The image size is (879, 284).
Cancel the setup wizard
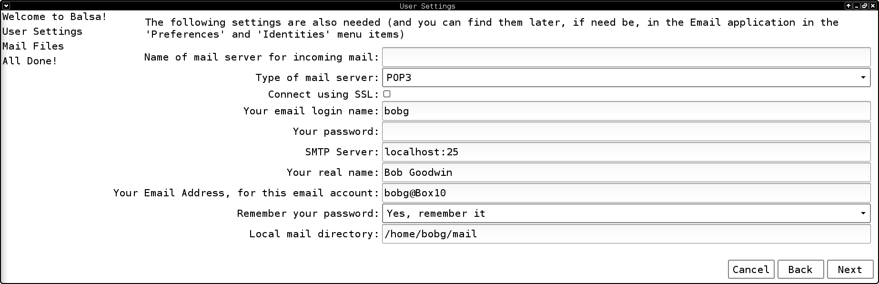(x=751, y=269)
